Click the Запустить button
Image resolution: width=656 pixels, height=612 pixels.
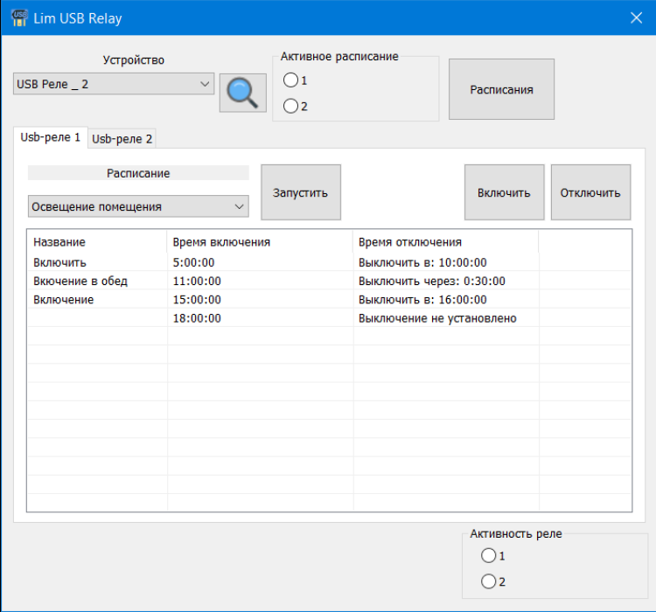coord(301,192)
